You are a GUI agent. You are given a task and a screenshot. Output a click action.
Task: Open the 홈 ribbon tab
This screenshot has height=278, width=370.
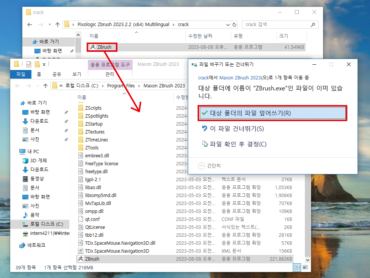[39, 74]
